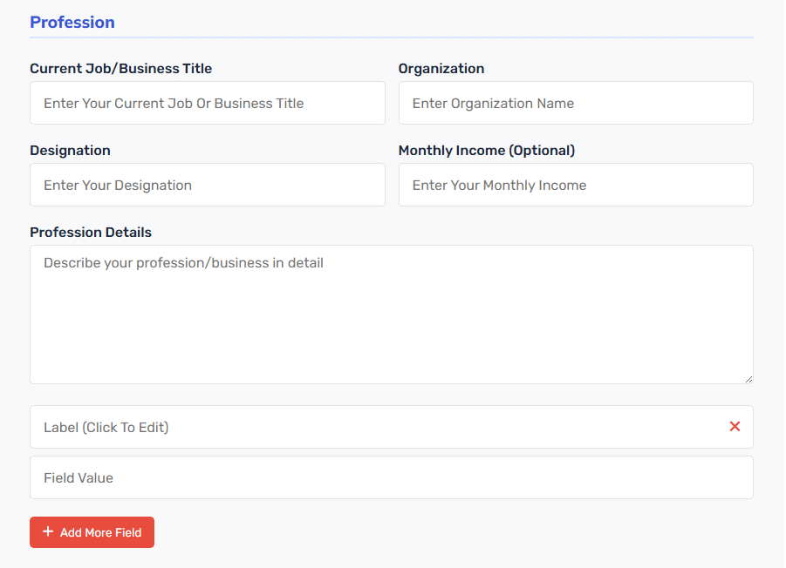Click the Organization Name input field
This screenshot has width=786, height=568.
click(x=576, y=103)
